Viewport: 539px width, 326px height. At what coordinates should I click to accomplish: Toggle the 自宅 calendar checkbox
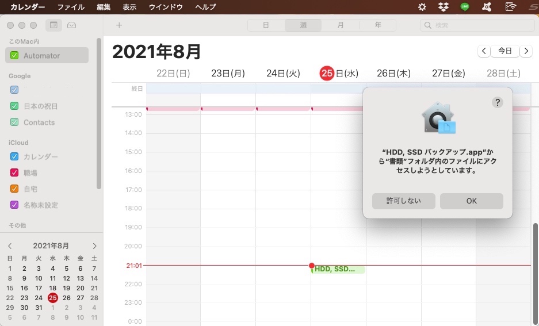coord(14,189)
